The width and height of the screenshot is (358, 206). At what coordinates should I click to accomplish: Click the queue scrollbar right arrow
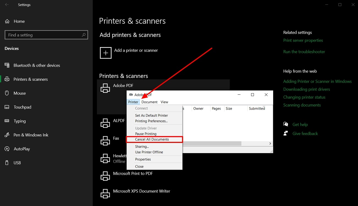click(270, 143)
